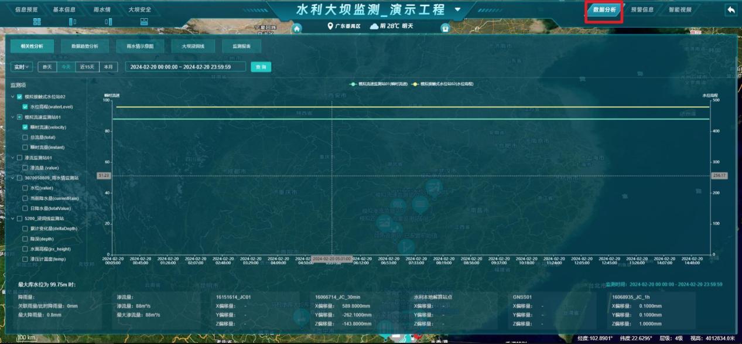Switch to the 数据趋势分析 tab
Screen dimensions: 742x344
click(85, 46)
